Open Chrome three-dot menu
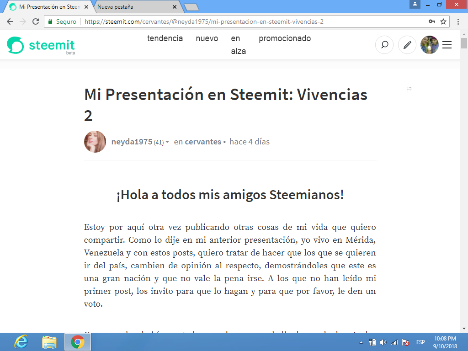 [458, 21]
